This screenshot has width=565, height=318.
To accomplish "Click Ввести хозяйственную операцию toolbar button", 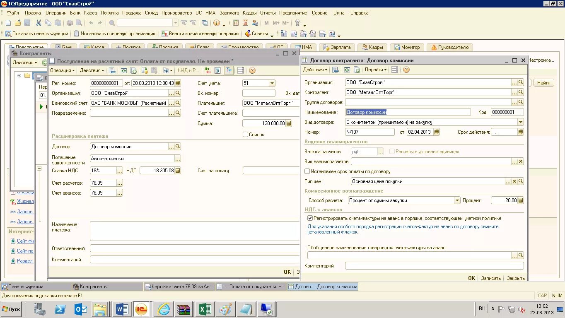I will point(200,34).
